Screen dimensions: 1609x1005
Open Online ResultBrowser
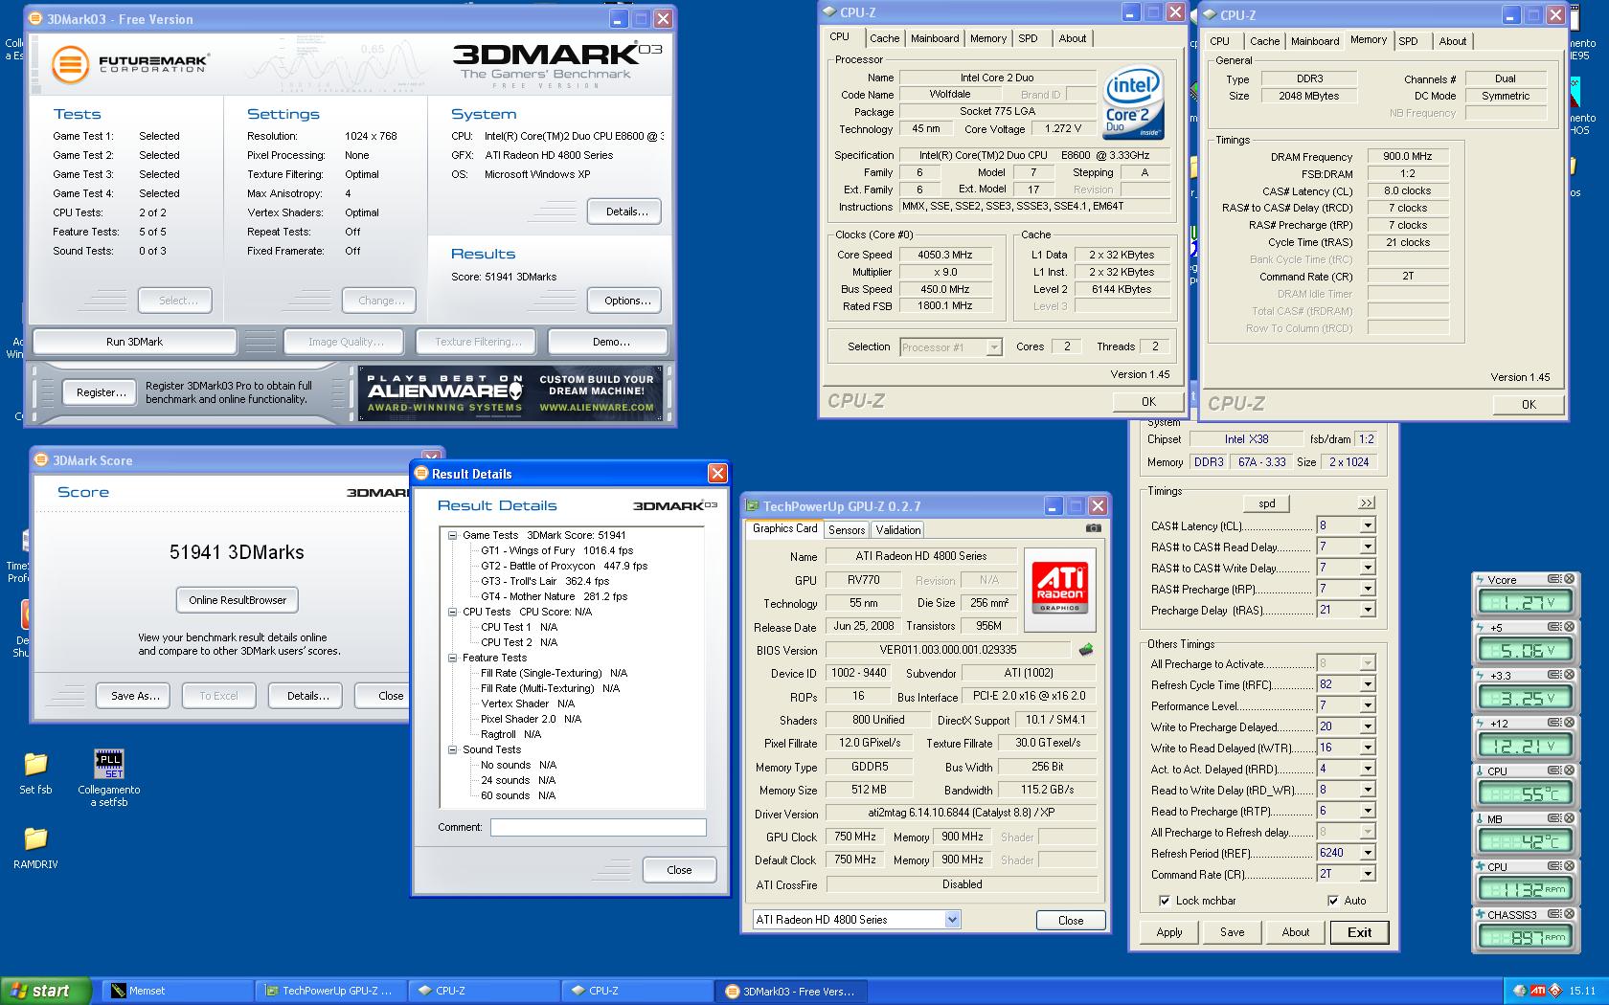(238, 600)
